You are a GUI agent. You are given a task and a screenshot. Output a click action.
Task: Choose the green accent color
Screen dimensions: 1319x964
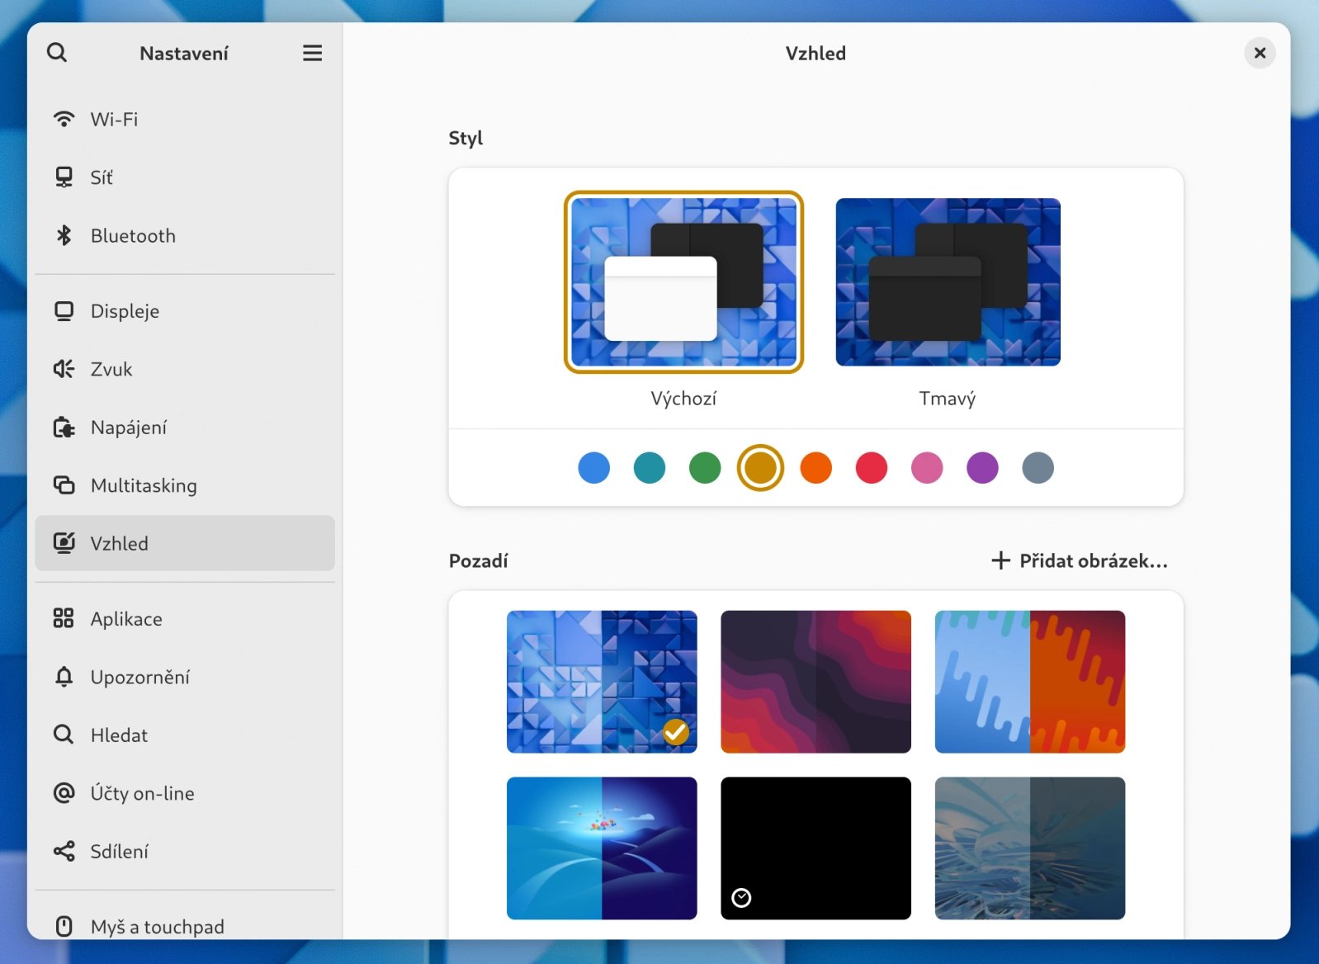click(x=705, y=468)
